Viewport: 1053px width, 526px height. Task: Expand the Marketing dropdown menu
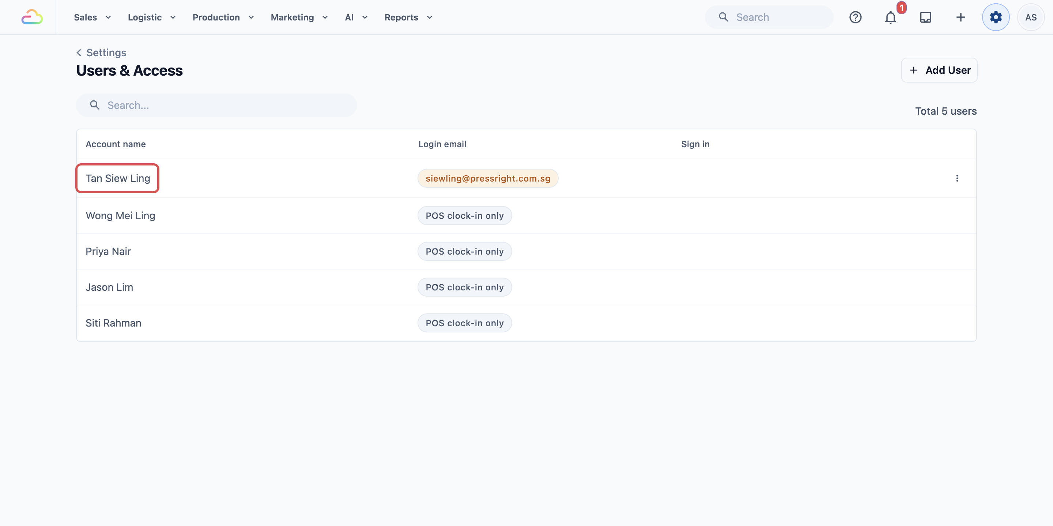(x=299, y=17)
